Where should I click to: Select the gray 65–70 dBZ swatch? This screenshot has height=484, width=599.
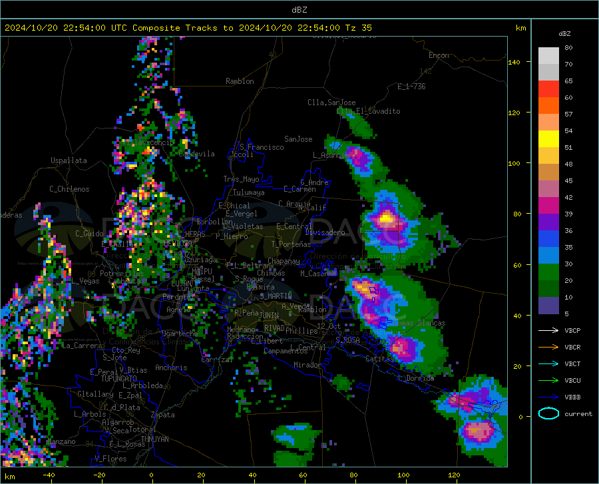(x=548, y=72)
